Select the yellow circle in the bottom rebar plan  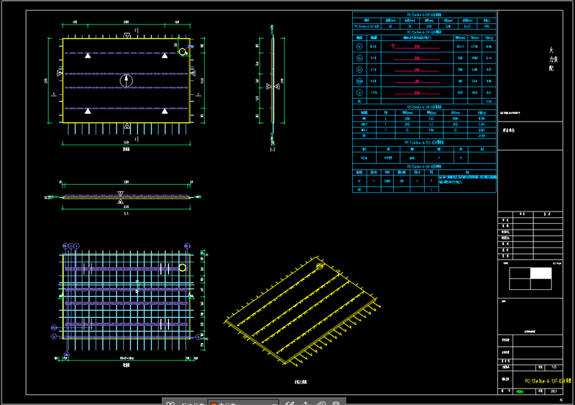tap(183, 268)
